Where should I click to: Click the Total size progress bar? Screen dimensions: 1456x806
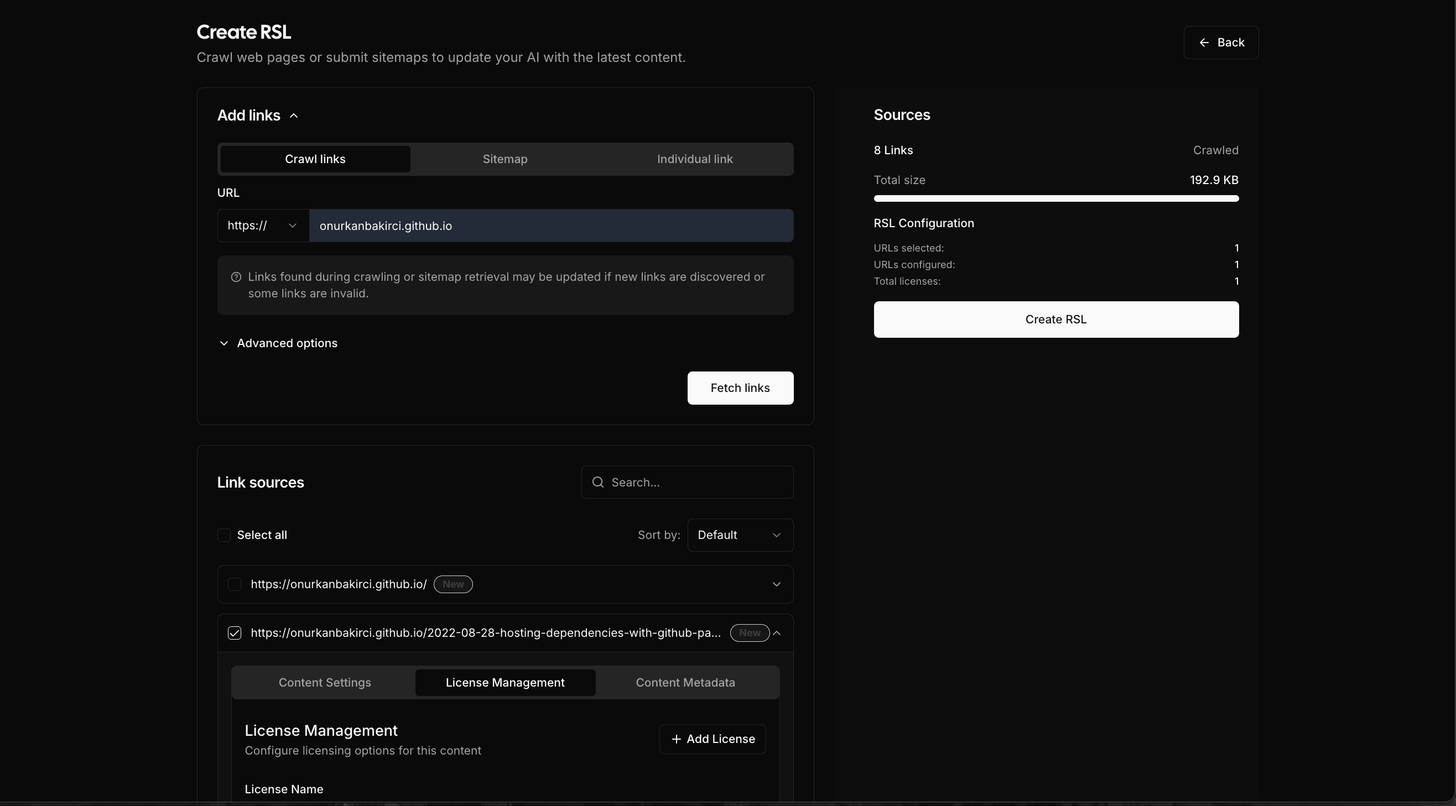pos(1056,199)
